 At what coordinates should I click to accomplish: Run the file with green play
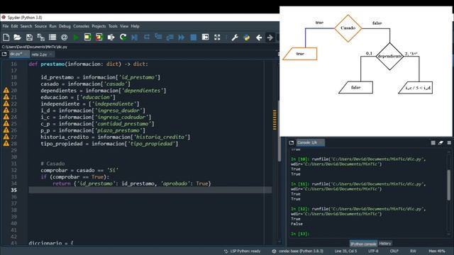pos(76,38)
